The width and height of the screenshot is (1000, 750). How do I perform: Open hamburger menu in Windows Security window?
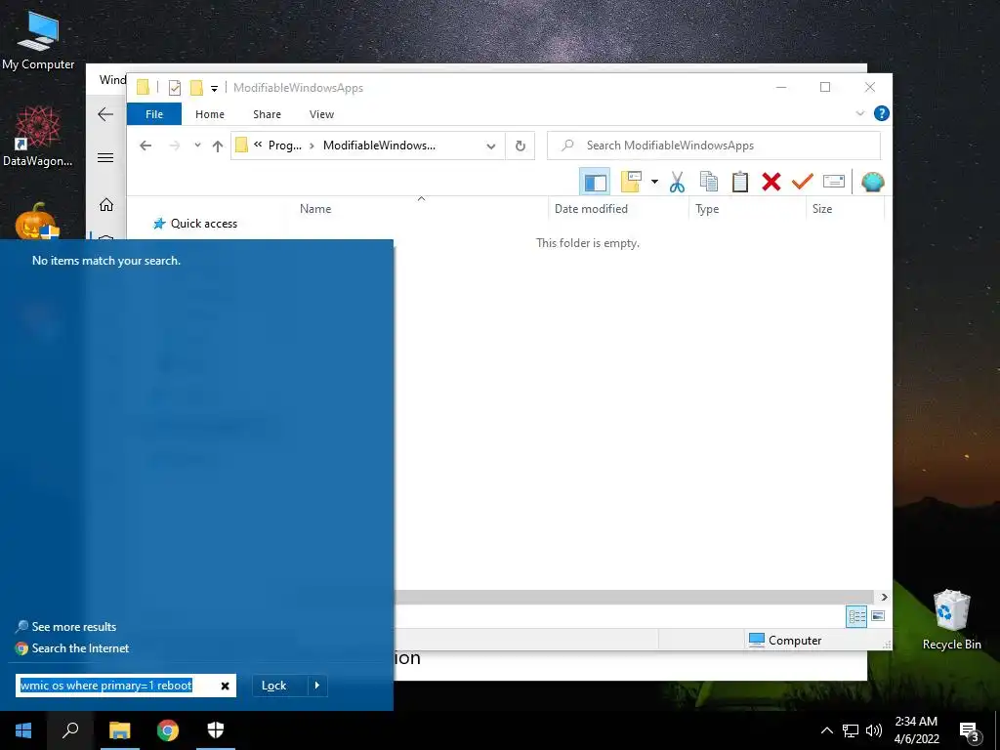pyautogui.click(x=105, y=157)
